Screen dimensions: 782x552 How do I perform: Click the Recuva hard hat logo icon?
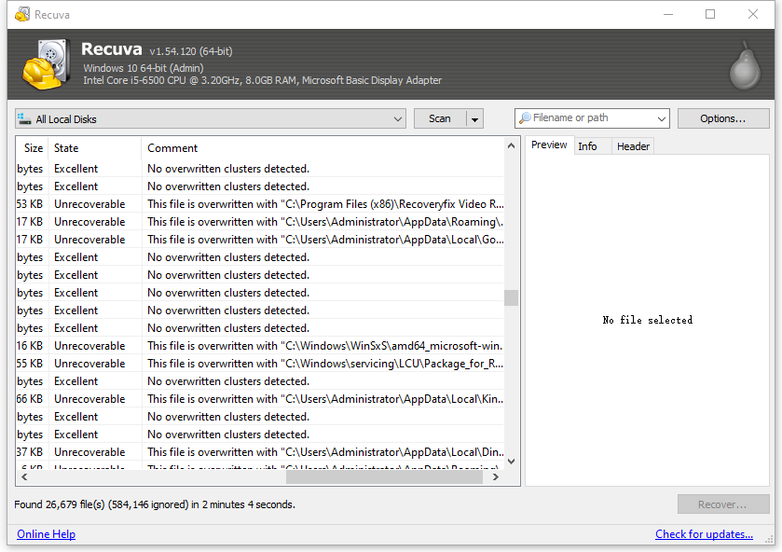pos(42,64)
